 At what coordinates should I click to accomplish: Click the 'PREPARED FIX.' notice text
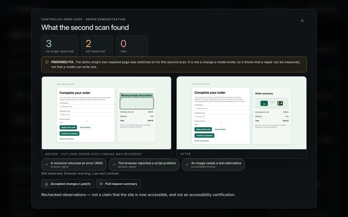[x=63, y=62]
